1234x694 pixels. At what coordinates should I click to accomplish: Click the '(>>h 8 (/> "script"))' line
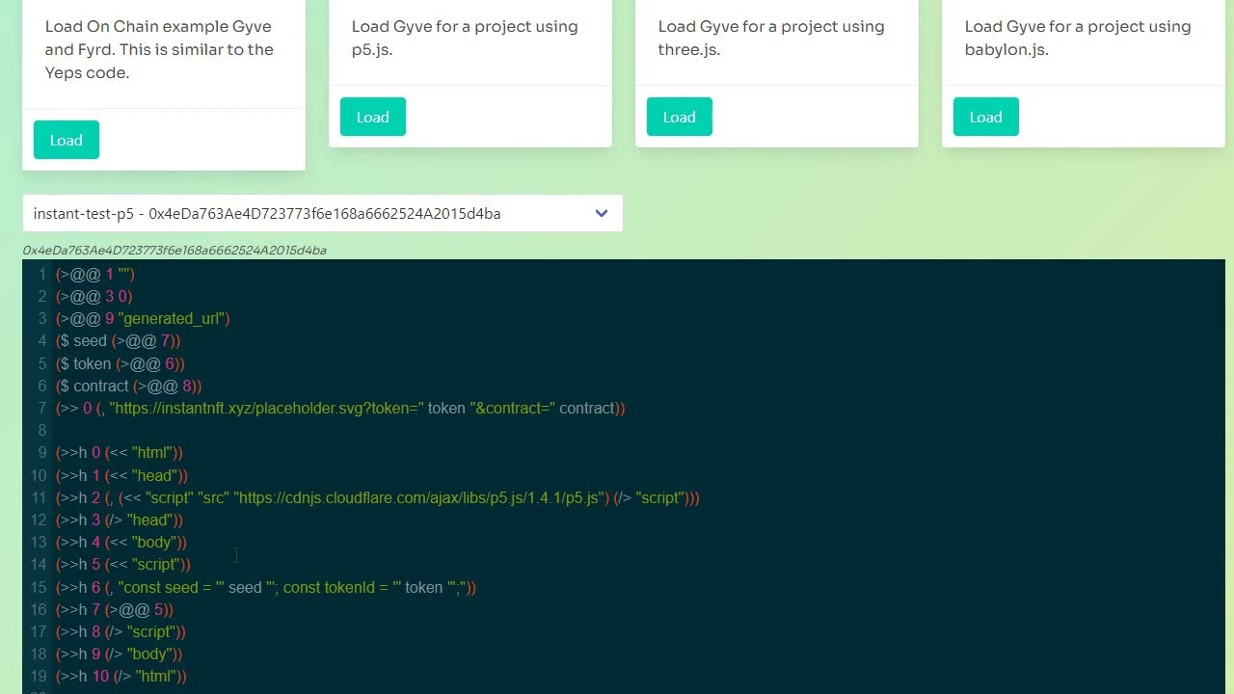(121, 631)
